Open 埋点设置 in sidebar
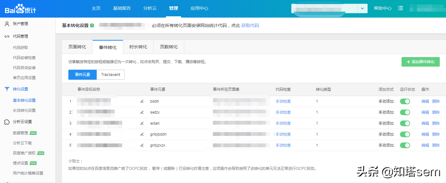The height and width of the screenshot is (183, 446). pyautogui.click(x=20, y=163)
